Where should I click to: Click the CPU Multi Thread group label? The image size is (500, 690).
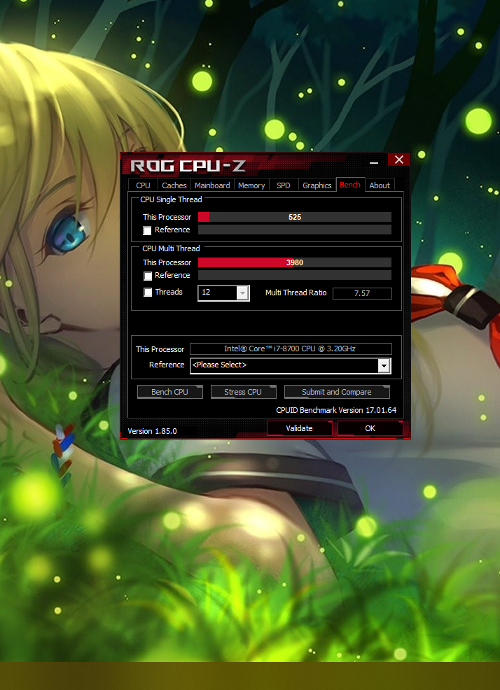[x=171, y=248]
